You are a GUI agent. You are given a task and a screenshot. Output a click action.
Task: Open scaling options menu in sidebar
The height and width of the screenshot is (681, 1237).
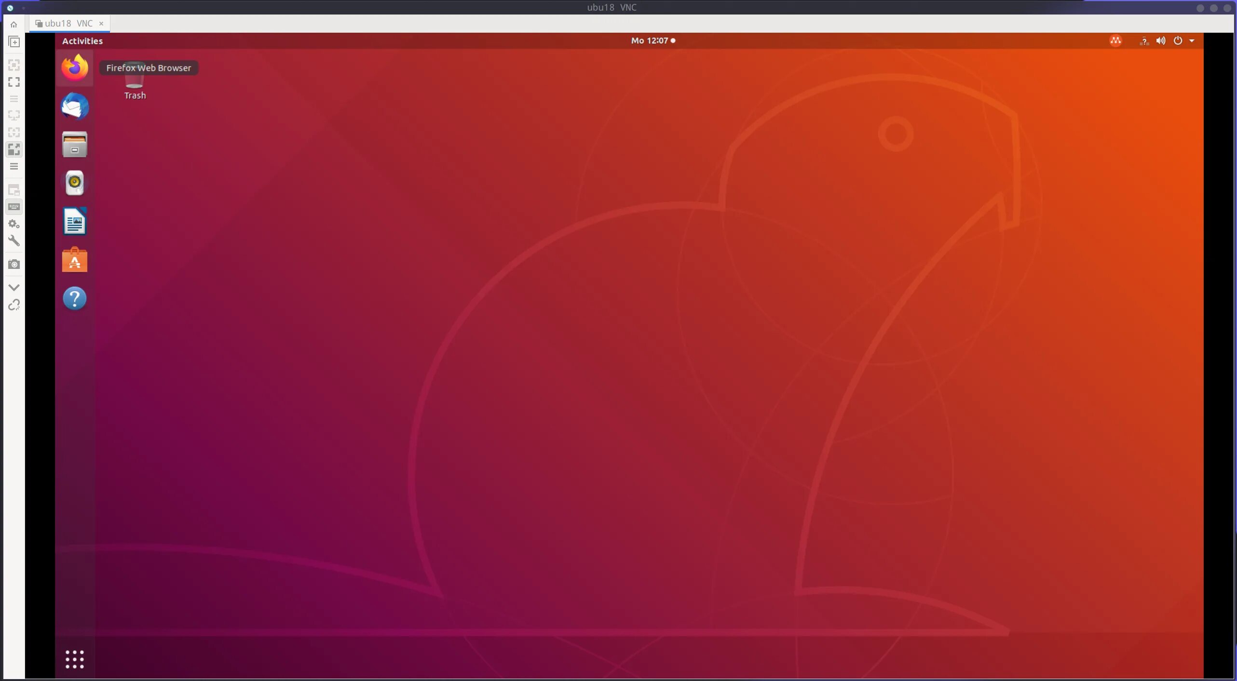coord(14,166)
